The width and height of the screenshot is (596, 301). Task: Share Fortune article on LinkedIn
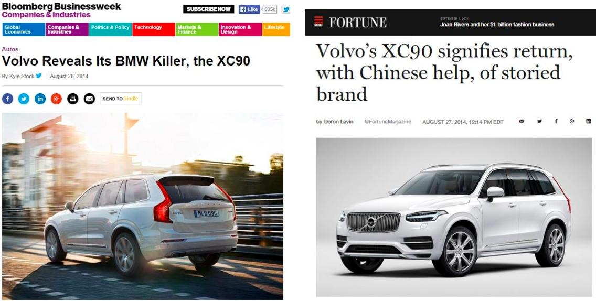tap(589, 121)
